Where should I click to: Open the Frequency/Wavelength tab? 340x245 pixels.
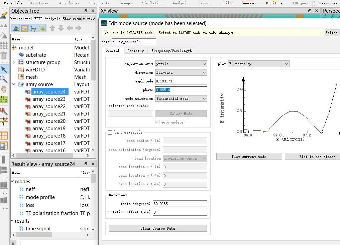(x=172, y=51)
